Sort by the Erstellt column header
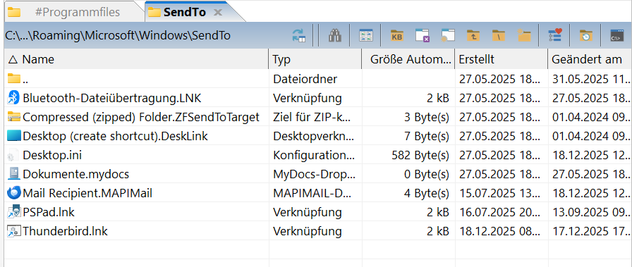 (x=501, y=60)
